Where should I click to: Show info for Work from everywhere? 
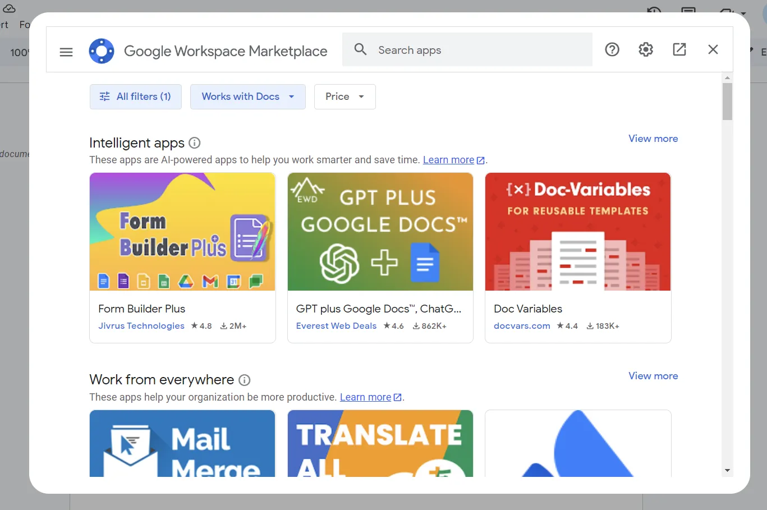[244, 380]
